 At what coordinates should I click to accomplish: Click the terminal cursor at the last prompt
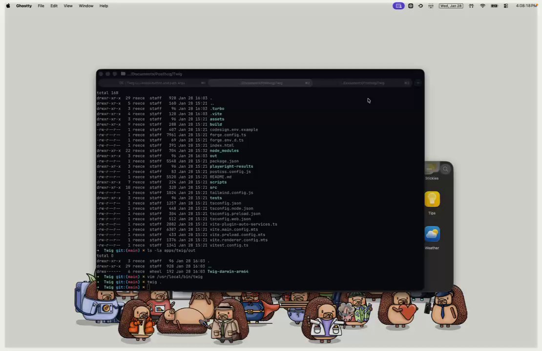[x=148, y=287]
